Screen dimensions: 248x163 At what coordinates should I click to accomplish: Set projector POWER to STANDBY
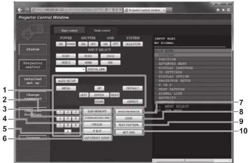click(71, 44)
